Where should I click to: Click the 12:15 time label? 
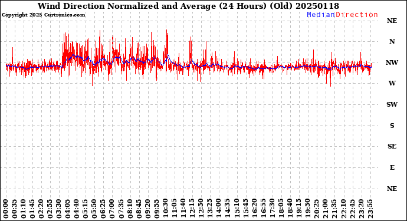click(x=192, y=209)
